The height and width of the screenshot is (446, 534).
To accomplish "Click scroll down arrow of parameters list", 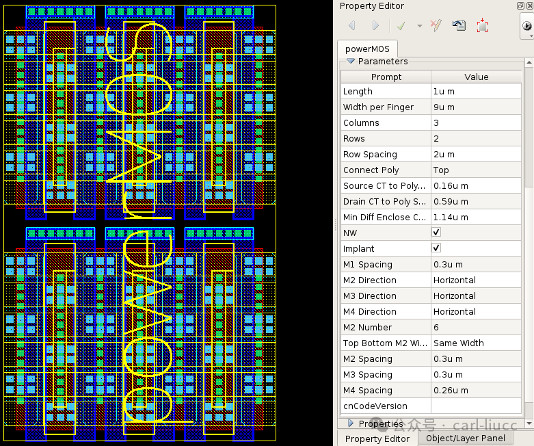I will 529,423.
